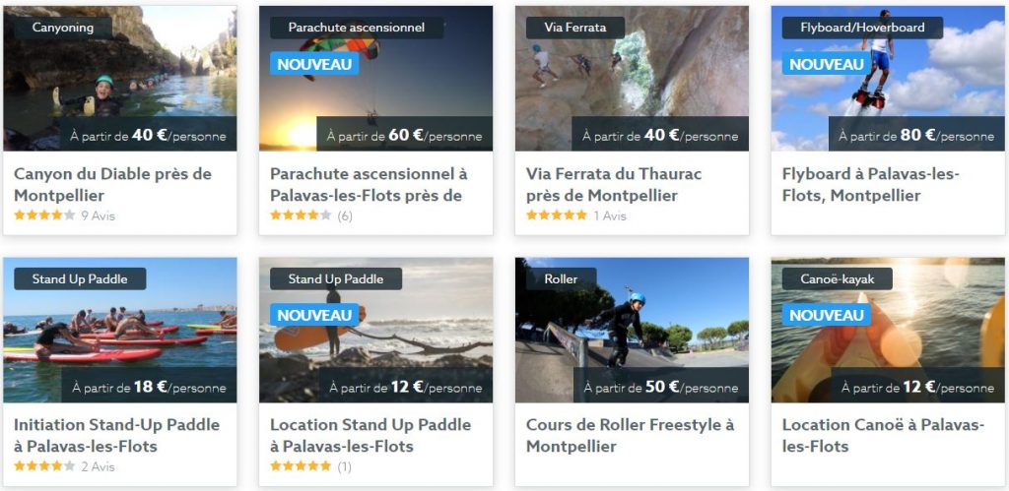Image resolution: width=1009 pixels, height=491 pixels.
Task: Click the flyboard rider photo thumbnail
Action: (888, 79)
